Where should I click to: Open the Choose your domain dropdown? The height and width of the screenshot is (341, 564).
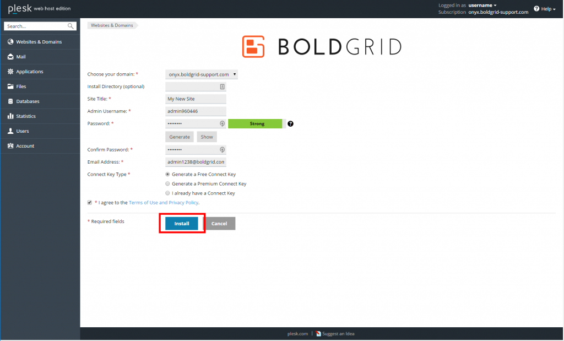202,74
